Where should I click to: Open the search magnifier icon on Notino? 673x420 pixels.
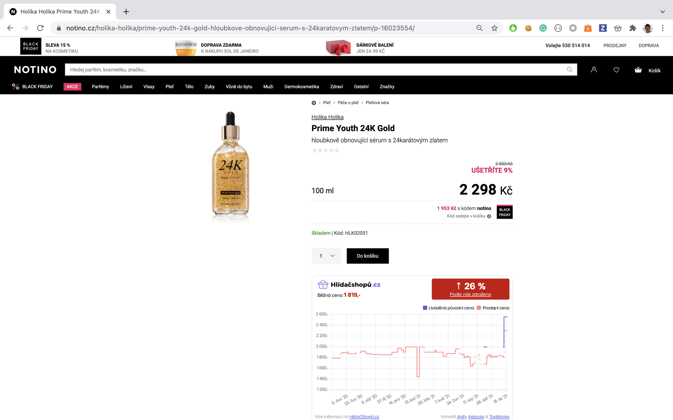[x=569, y=70]
